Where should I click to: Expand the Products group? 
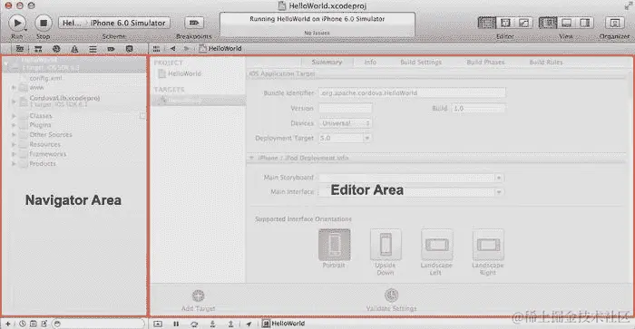click(14, 164)
